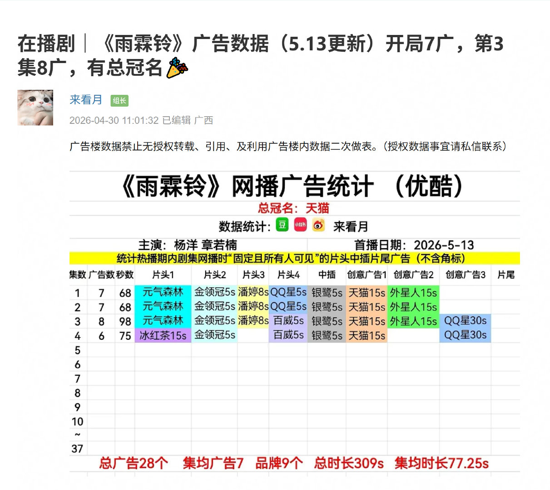Click the 中插 column header

[x=327, y=274]
